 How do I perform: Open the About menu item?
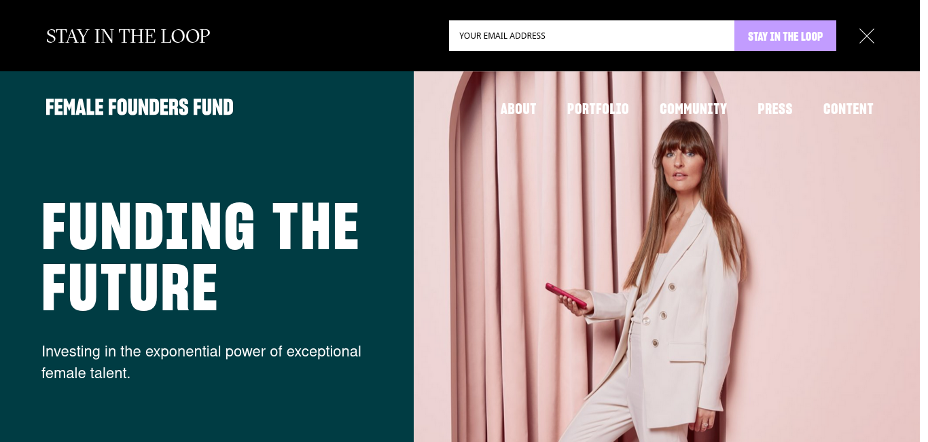[518, 109]
